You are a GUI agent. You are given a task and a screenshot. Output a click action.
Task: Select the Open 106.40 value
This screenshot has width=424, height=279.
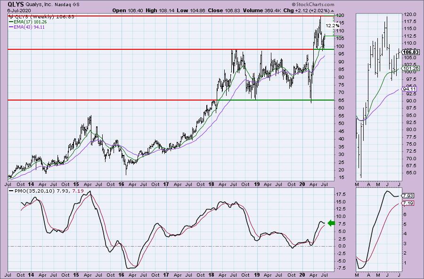128,10
